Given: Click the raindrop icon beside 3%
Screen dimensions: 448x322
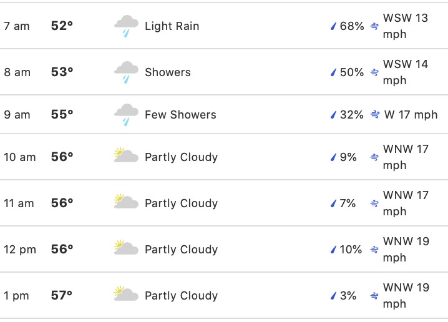Looking at the screenshot, I should (333, 296).
